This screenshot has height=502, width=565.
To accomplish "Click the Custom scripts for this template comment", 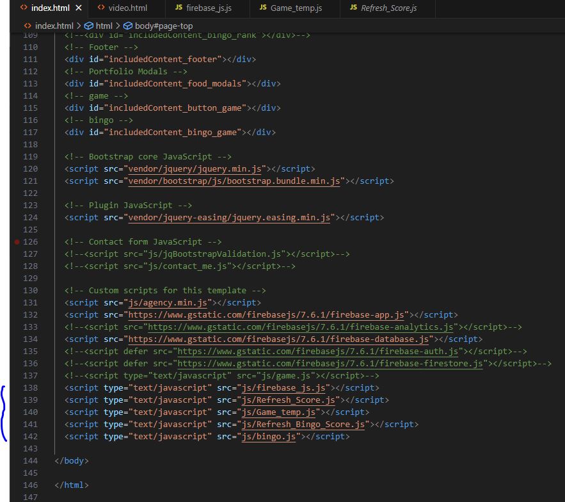I will point(165,291).
